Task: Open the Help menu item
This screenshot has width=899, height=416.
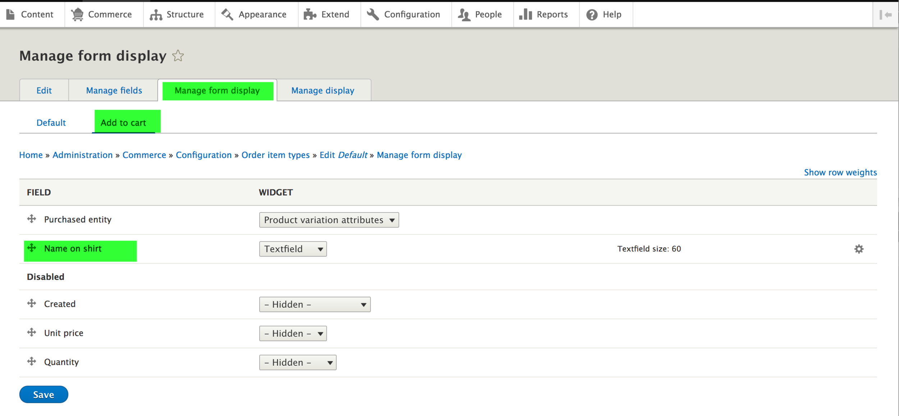Action: 604,14
